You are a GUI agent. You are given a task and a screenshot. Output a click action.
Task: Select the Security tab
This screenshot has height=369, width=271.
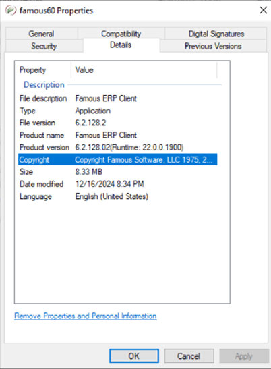click(x=44, y=46)
